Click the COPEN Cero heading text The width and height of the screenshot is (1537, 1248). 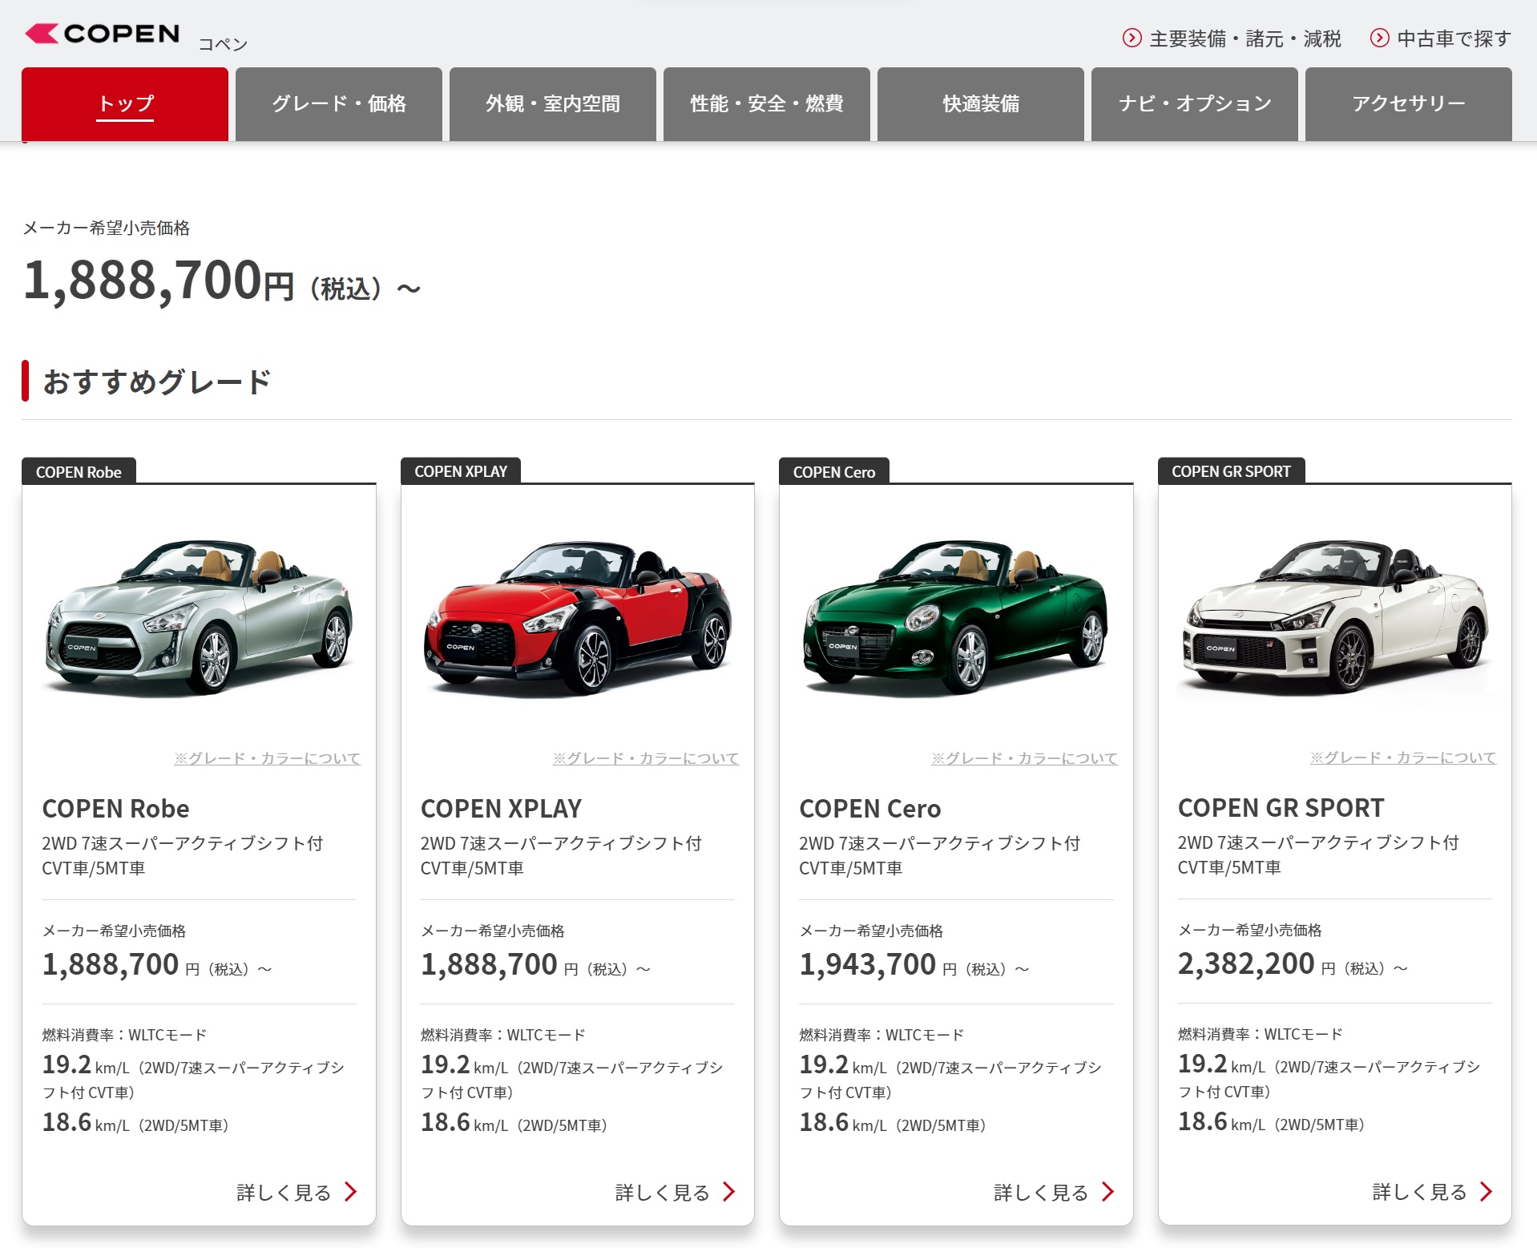coord(870,809)
